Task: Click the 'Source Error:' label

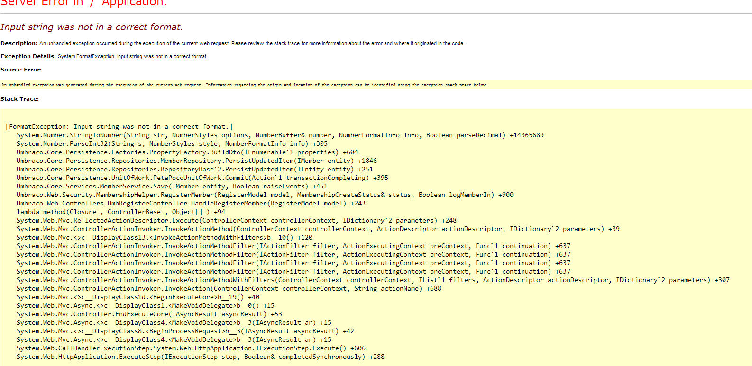Action: 21,70
